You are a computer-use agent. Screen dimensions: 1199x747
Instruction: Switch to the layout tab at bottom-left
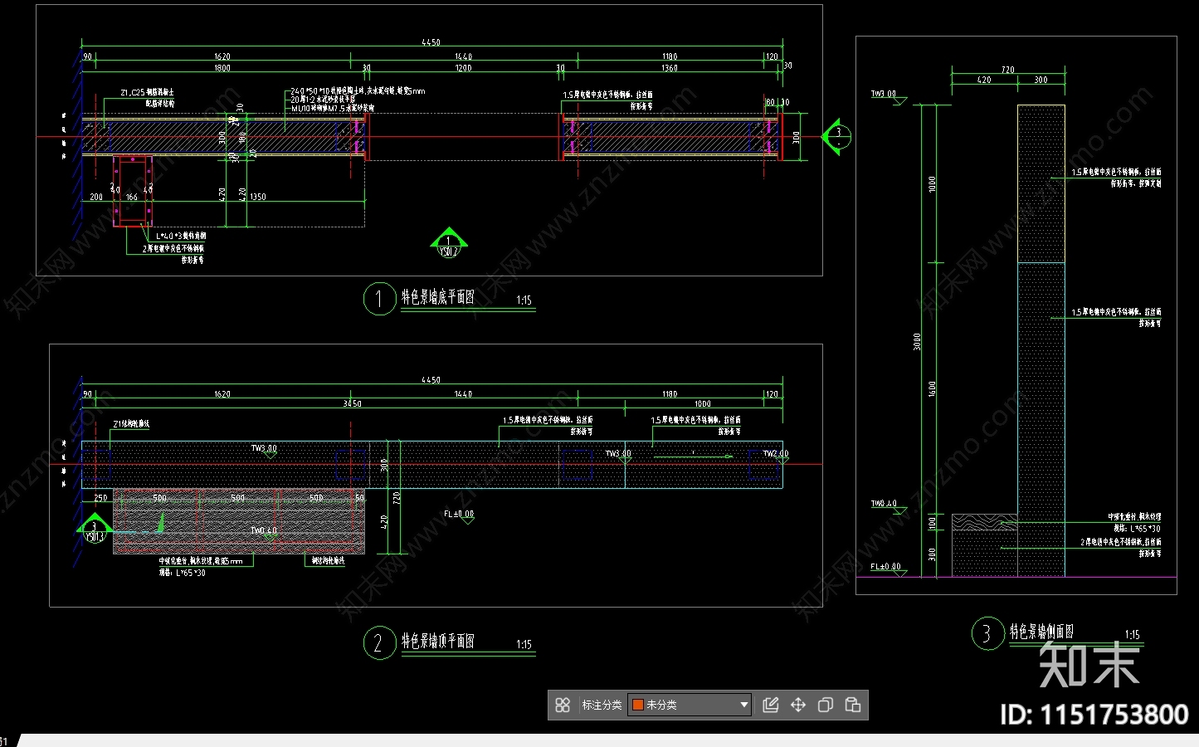(7, 740)
